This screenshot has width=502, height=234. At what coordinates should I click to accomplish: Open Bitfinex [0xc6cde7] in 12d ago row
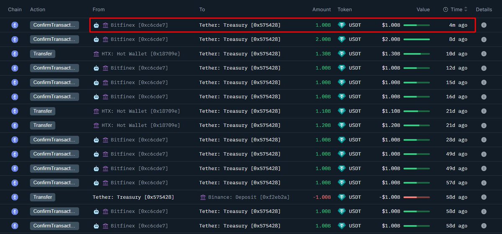click(139, 68)
